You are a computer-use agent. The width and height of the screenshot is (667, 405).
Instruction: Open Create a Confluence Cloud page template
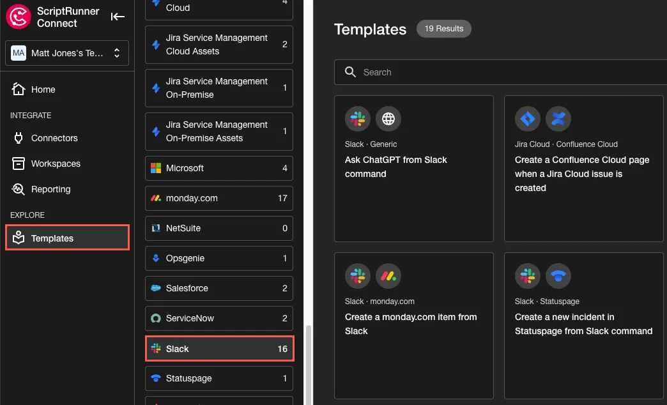[x=584, y=169]
